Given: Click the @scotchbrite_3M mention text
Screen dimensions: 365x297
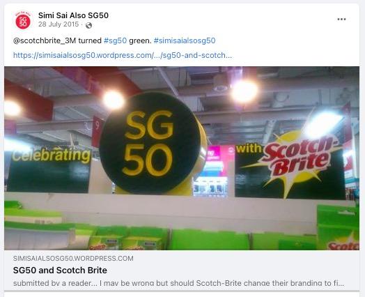Looking at the screenshot, I should (45, 40).
